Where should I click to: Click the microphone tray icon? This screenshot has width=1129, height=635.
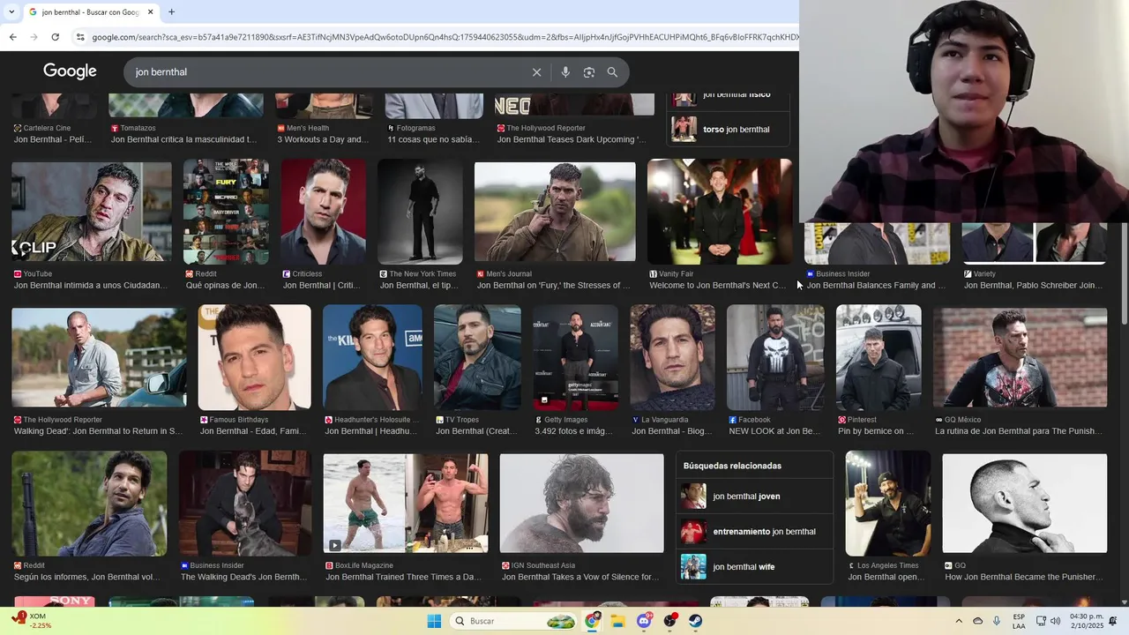pos(997,621)
